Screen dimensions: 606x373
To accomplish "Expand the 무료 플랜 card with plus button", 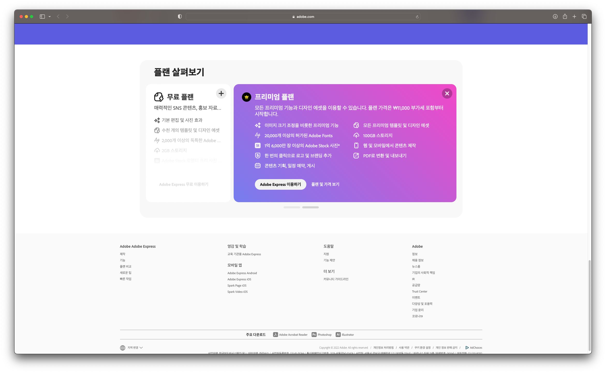I will [x=221, y=93].
